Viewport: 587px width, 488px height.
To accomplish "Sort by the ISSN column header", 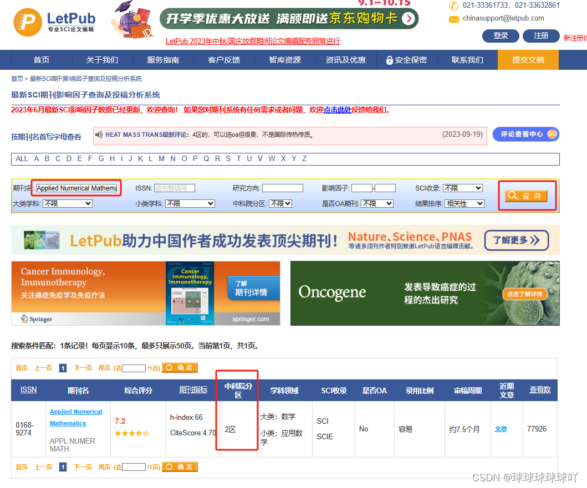I will click(28, 389).
